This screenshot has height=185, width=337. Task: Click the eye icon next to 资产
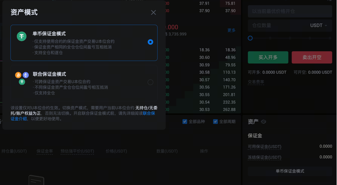(x=263, y=122)
